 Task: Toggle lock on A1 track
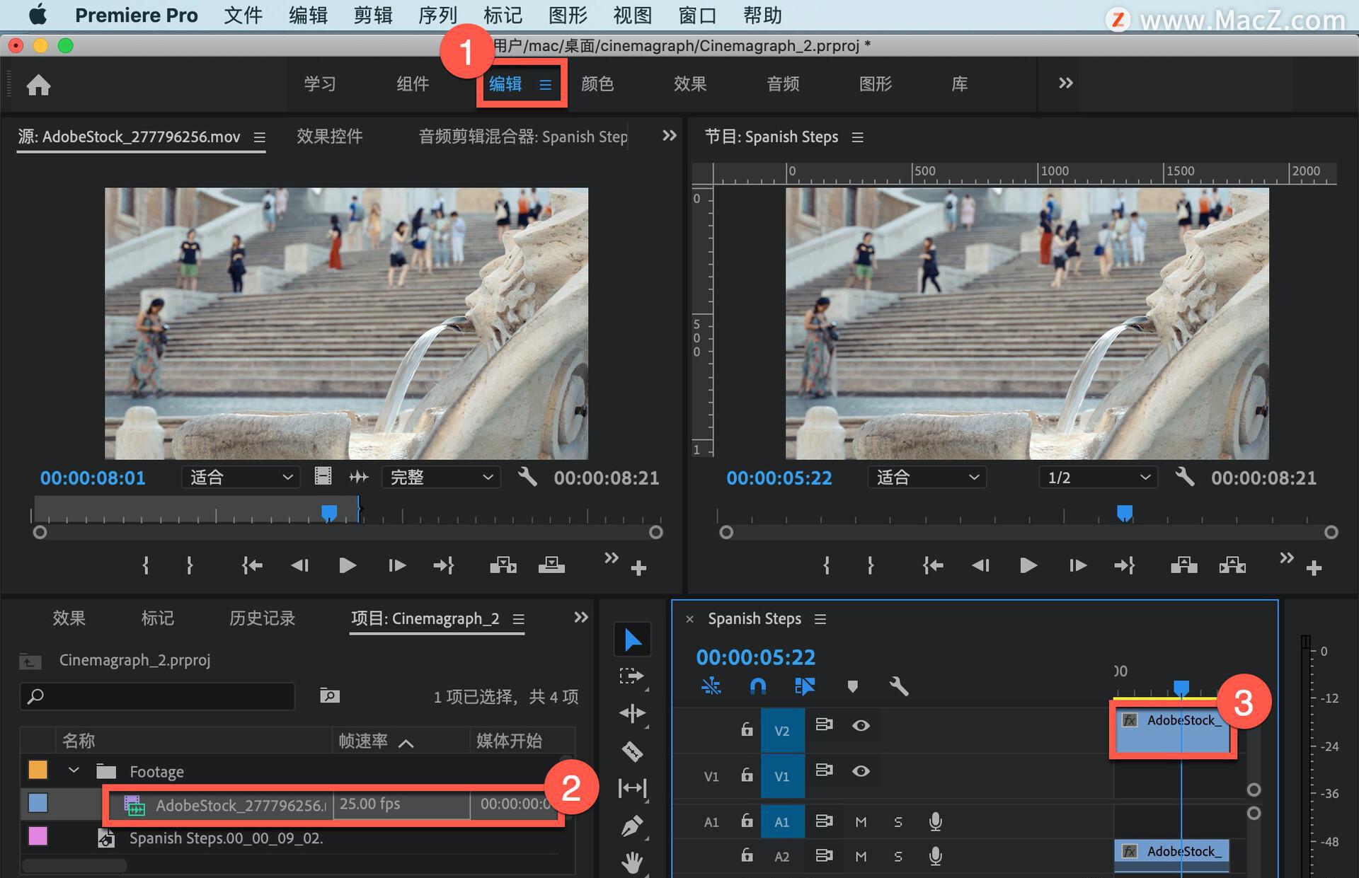[747, 820]
